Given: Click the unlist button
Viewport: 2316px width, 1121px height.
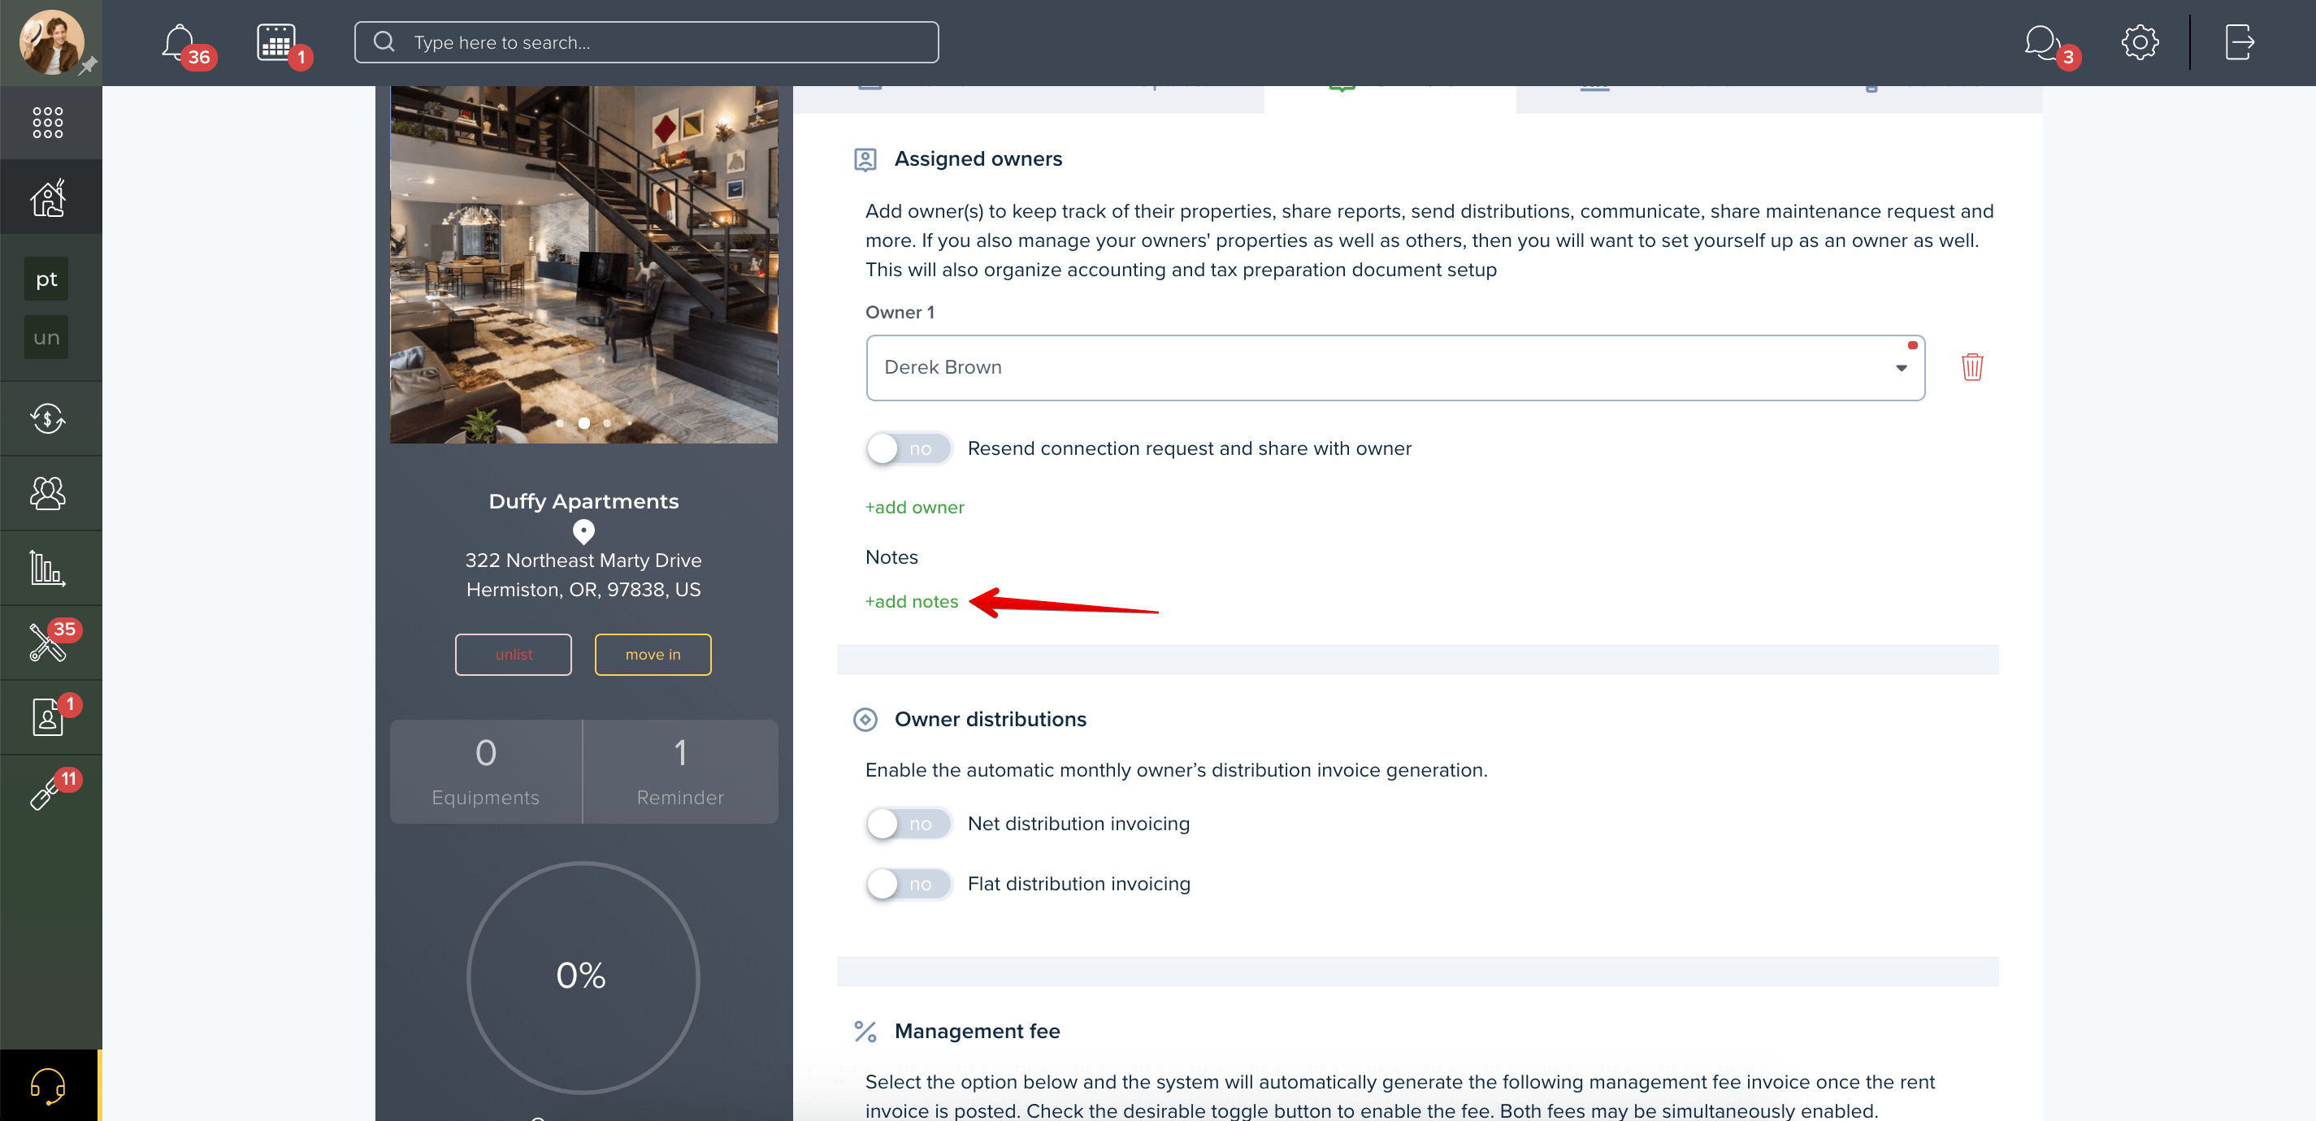Looking at the screenshot, I should click(x=513, y=655).
